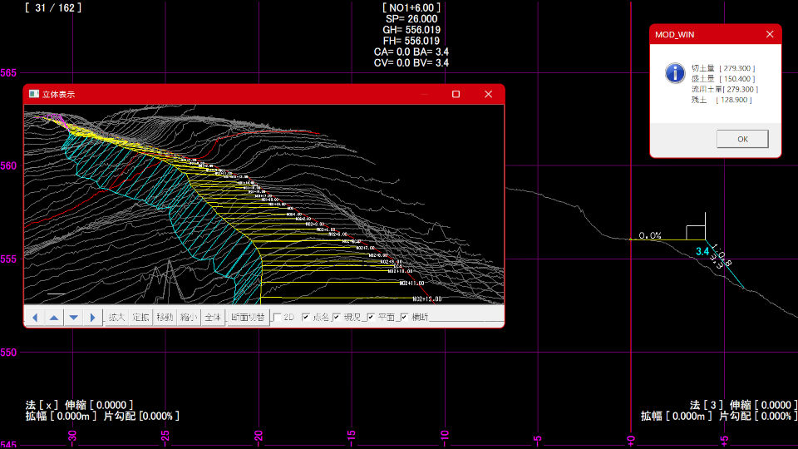Click the 移動 pan button
The height and width of the screenshot is (449, 798).
pyautogui.click(x=165, y=318)
